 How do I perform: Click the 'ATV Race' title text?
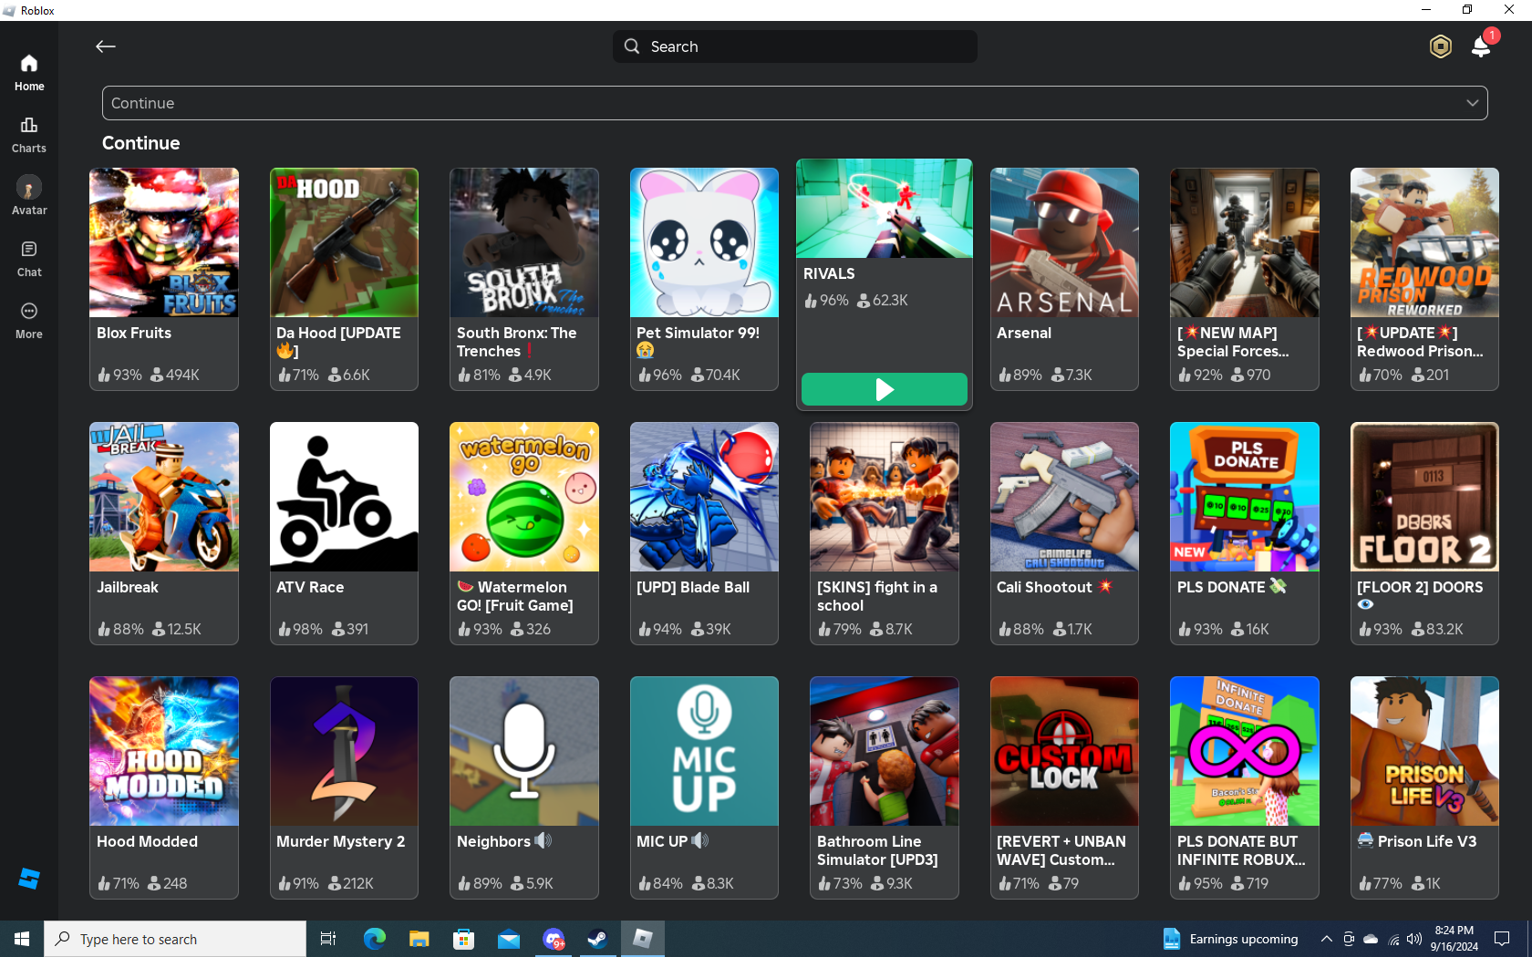coord(310,587)
